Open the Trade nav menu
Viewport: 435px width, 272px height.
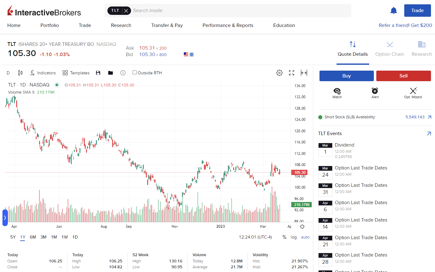(85, 25)
